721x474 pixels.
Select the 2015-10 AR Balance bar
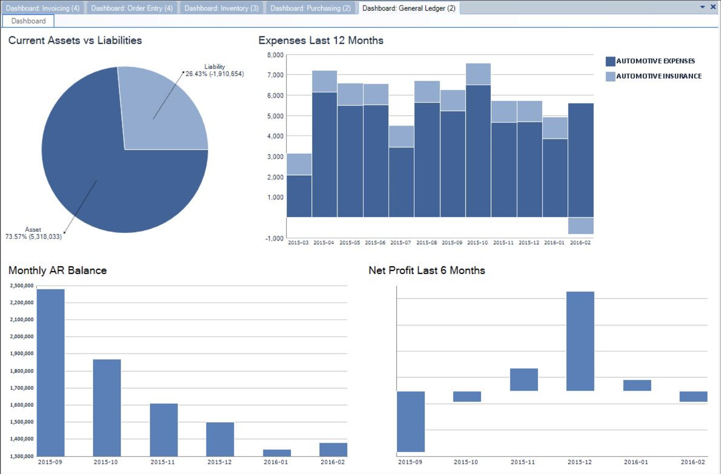(x=107, y=407)
